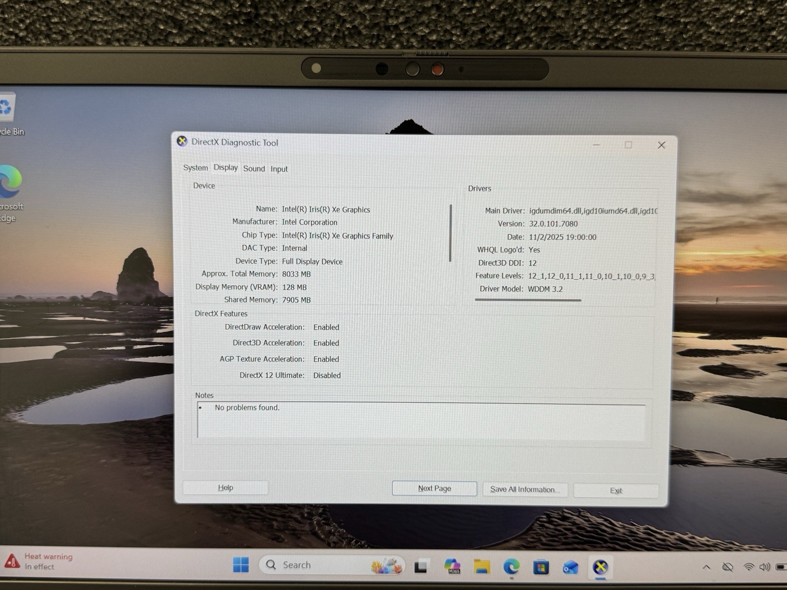Screen dimensions: 787x590
Task: Open File Explorer from taskbar
Action: 482,567
